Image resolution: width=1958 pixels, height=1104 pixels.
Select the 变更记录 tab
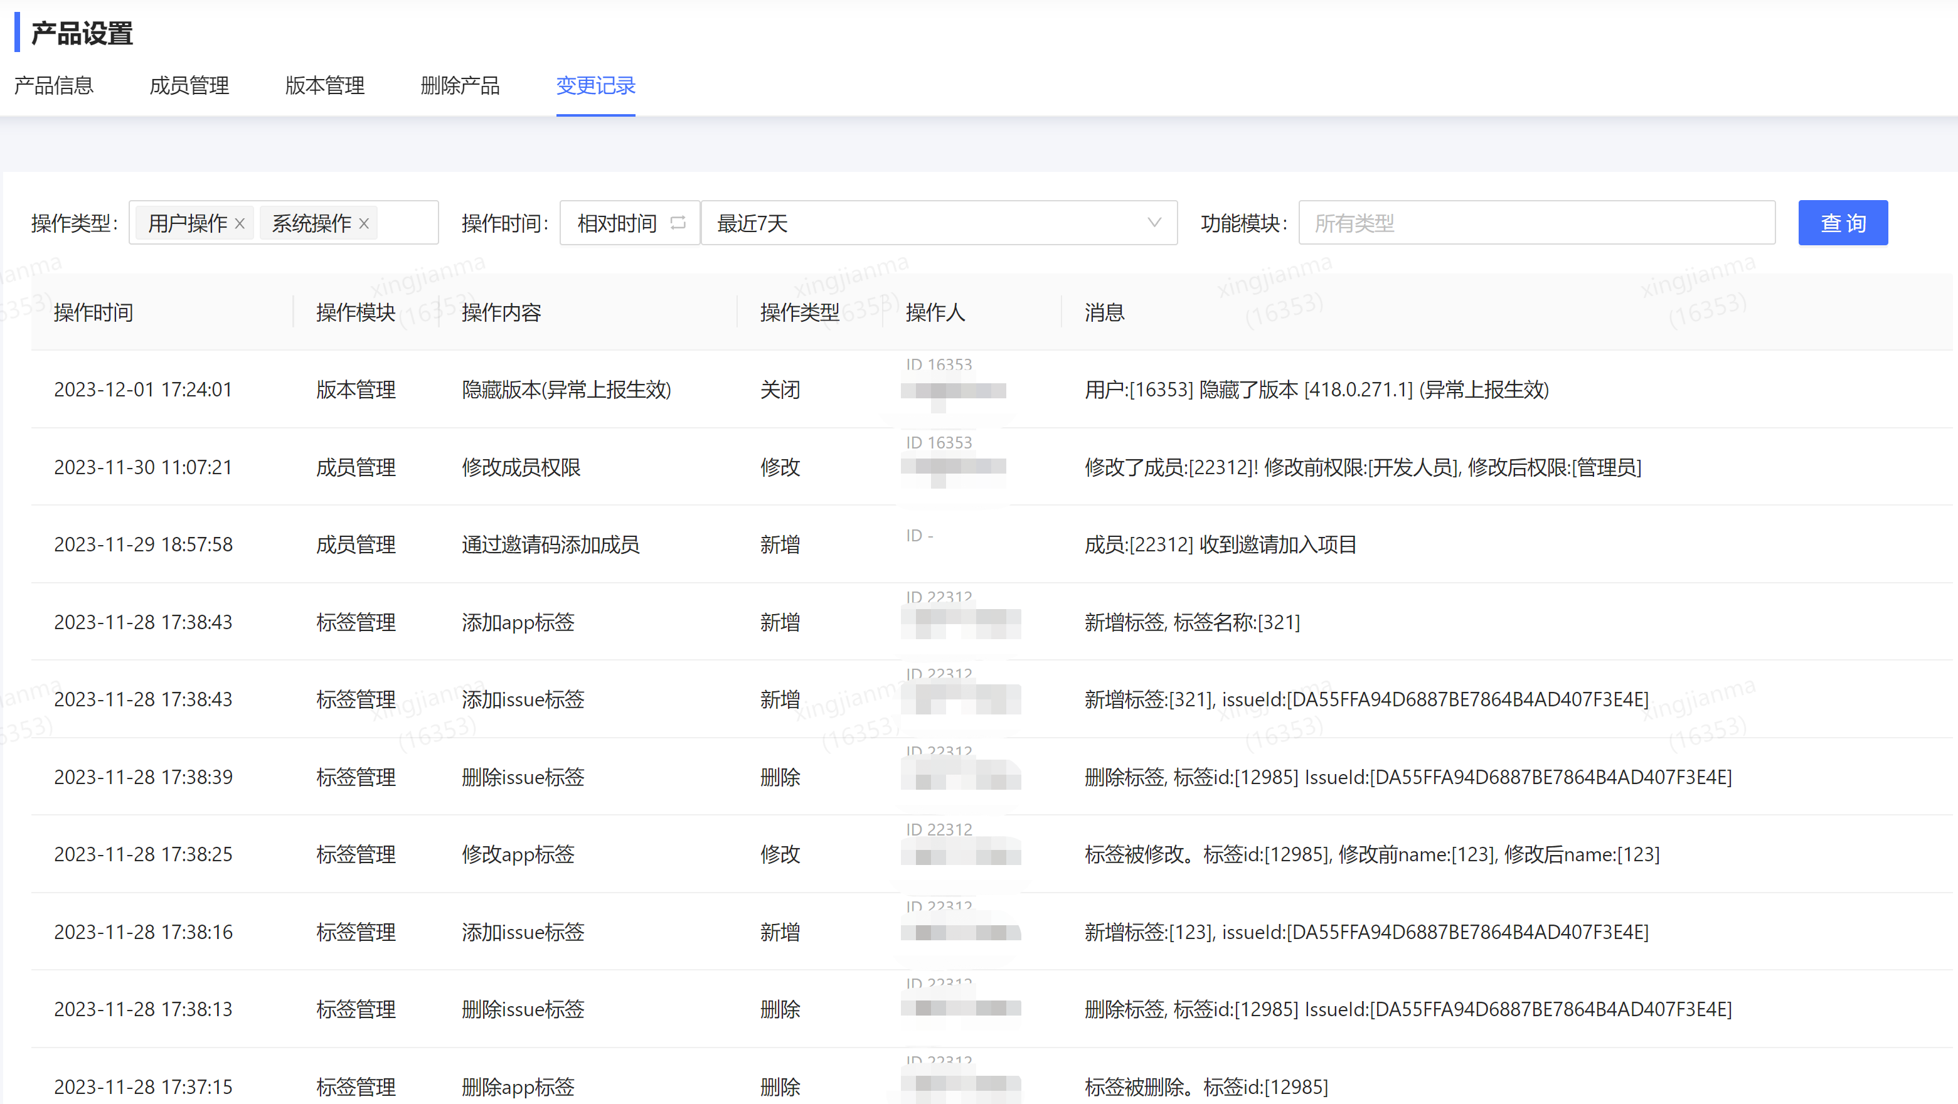click(x=596, y=86)
